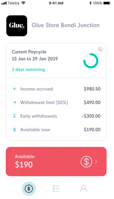
Task: Open the help question mark icon
Action: coord(100,49)
